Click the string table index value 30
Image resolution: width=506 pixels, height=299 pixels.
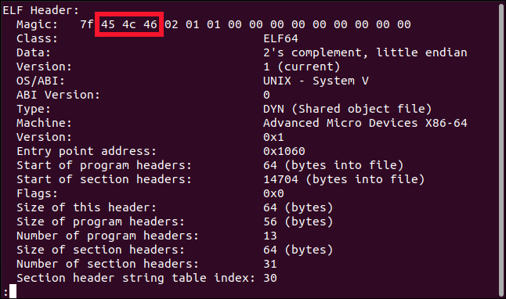coord(270,278)
